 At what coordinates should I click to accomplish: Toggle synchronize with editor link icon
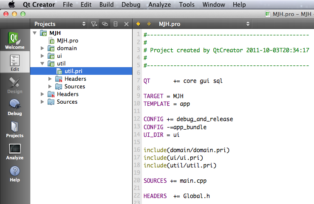pos(105,24)
